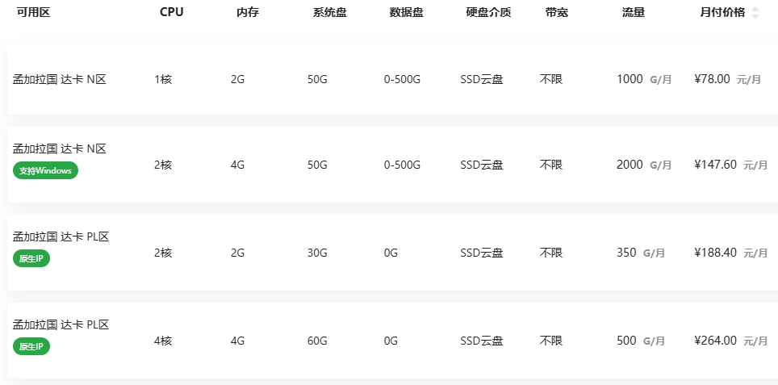Click the CPU column header
This screenshot has width=778, height=385.
pyautogui.click(x=171, y=13)
